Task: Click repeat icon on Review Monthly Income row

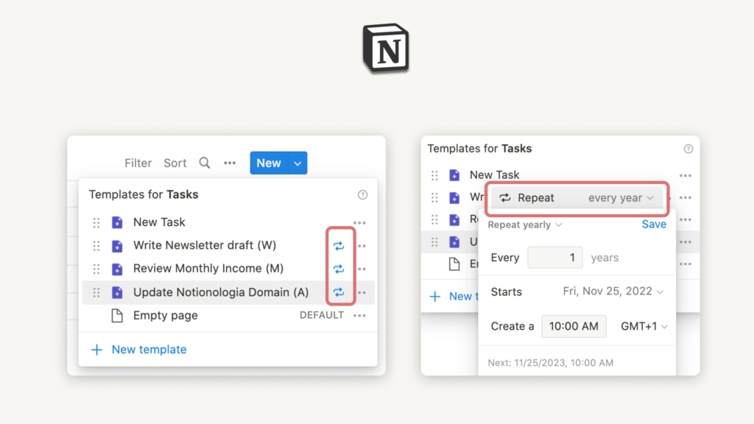Action: pos(339,269)
